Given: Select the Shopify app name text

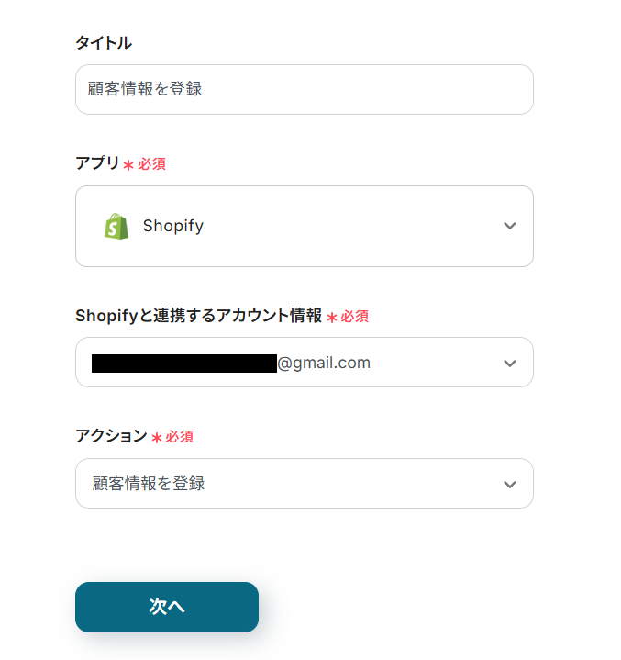Looking at the screenshot, I should click(173, 226).
